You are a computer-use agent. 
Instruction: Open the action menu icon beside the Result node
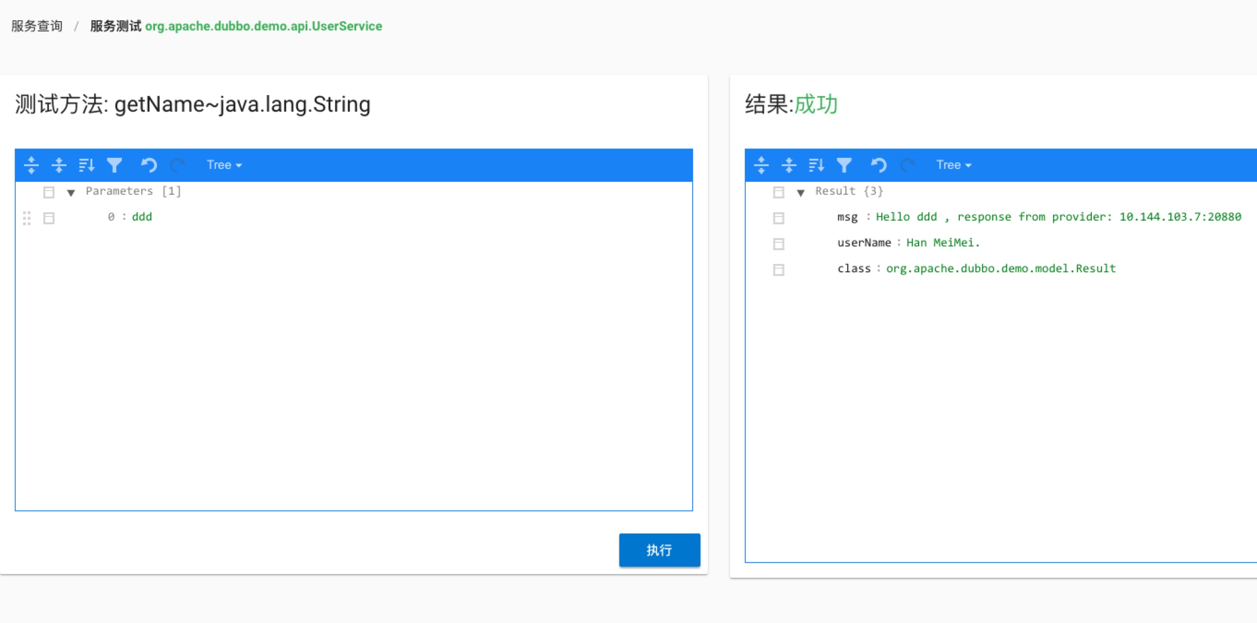click(x=778, y=192)
